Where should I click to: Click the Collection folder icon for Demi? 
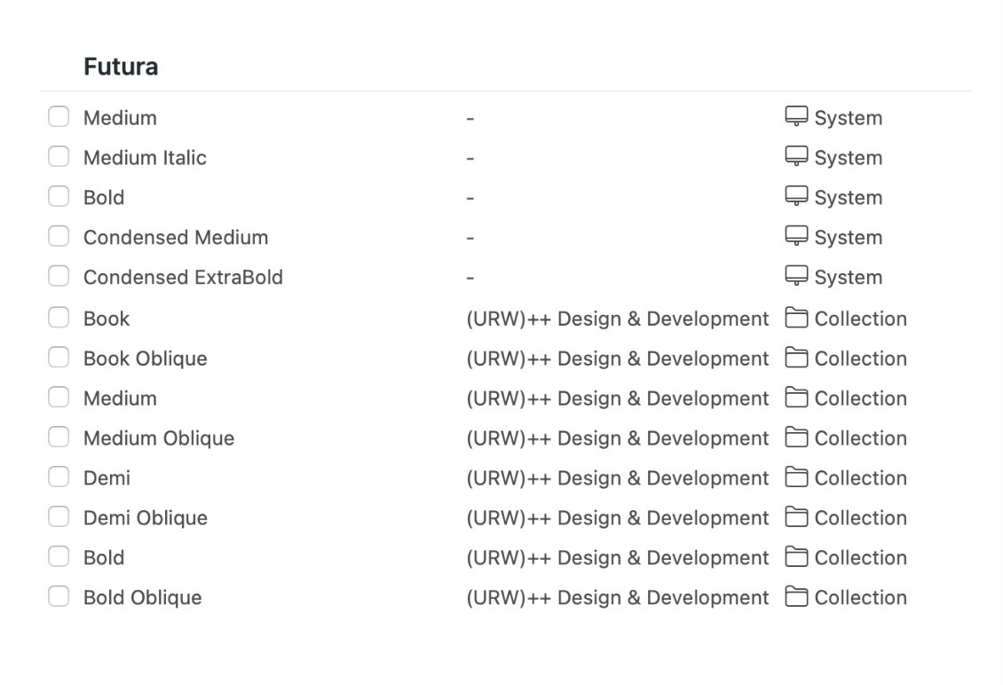click(796, 477)
